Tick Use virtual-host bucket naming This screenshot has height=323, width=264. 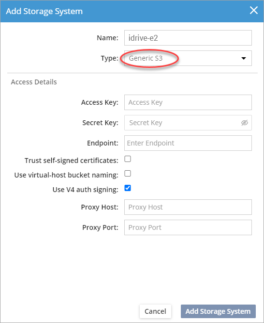[128, 174]
